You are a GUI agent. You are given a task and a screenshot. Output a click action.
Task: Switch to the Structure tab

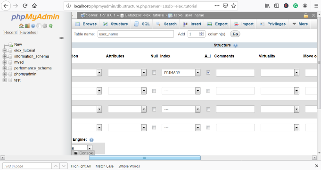(x=115, y=24)
